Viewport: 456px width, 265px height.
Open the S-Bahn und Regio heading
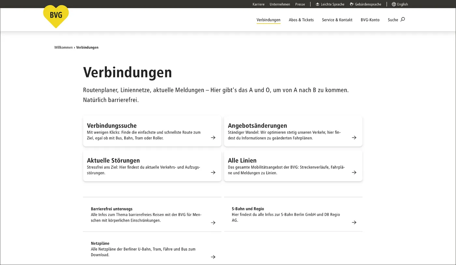(248, 209)
